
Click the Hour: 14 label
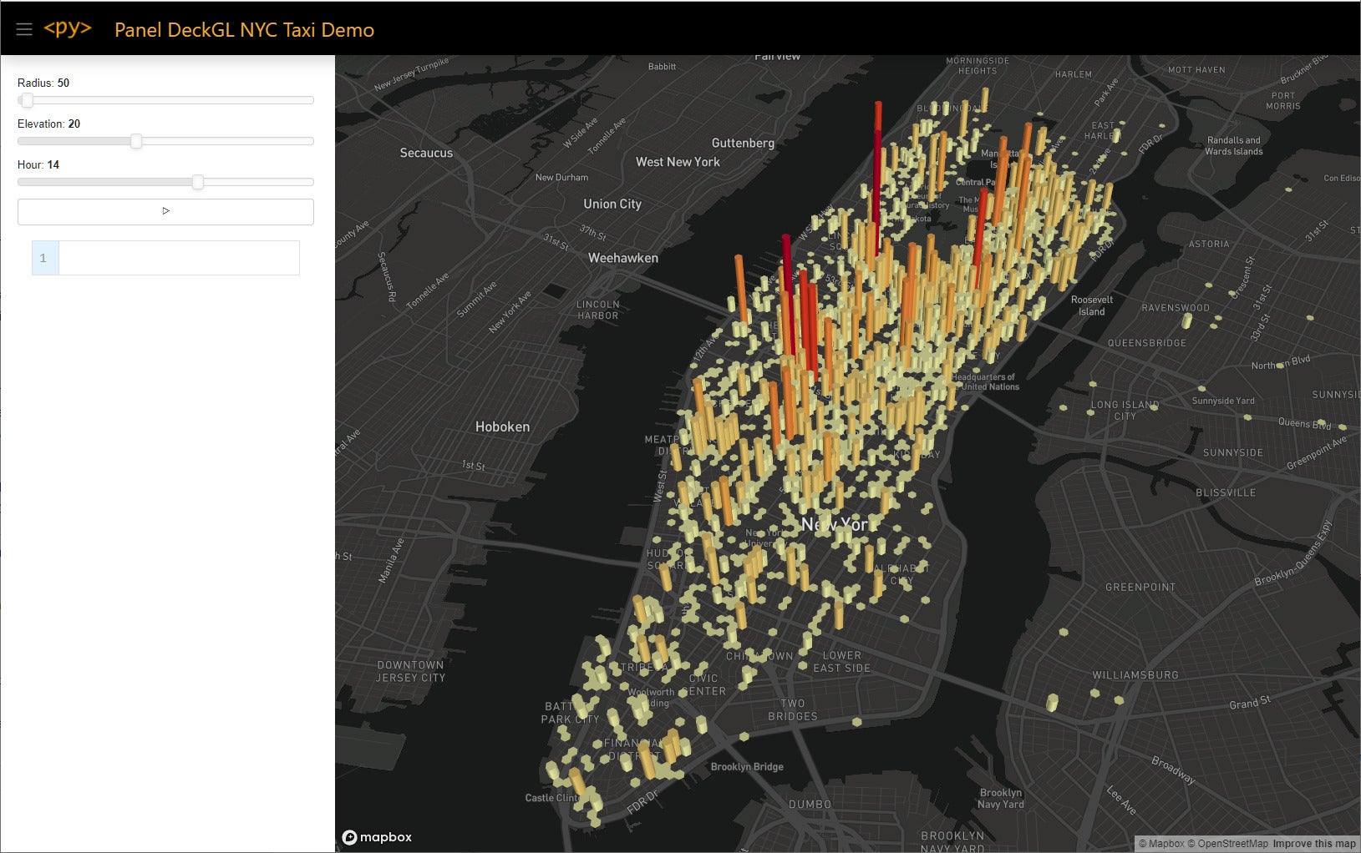coord(38,164)
